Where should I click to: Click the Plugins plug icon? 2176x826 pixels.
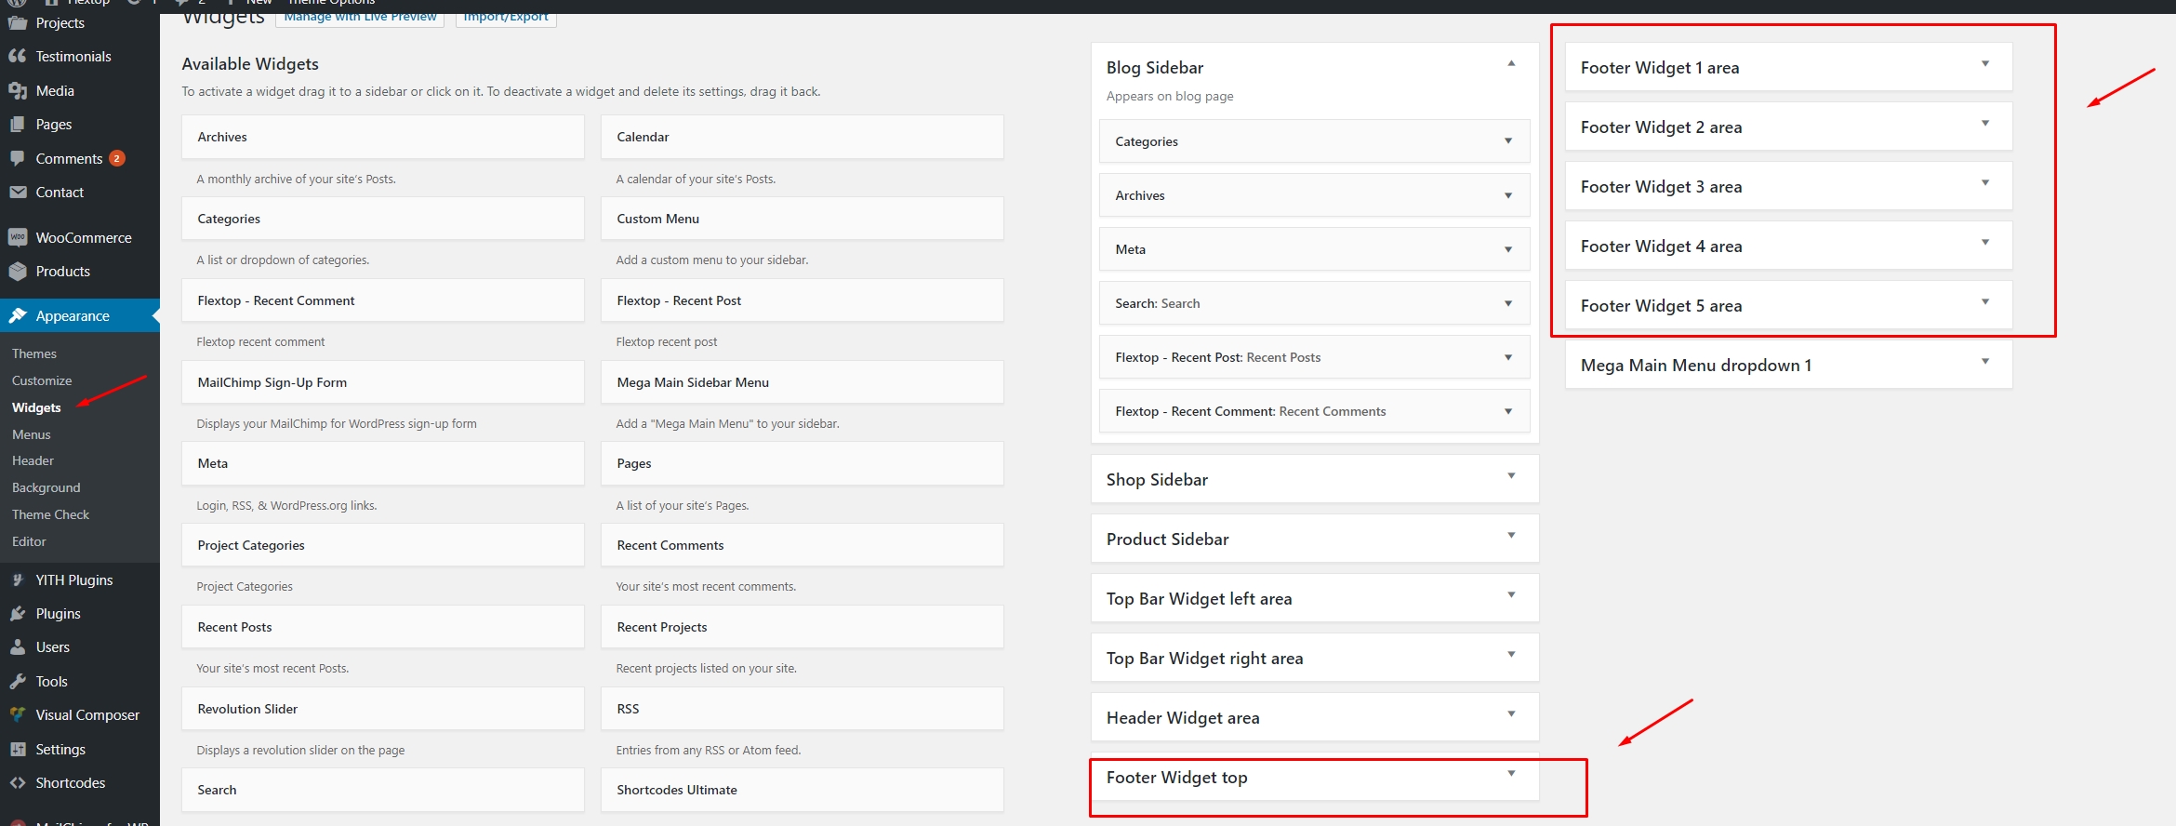(18, 614)
